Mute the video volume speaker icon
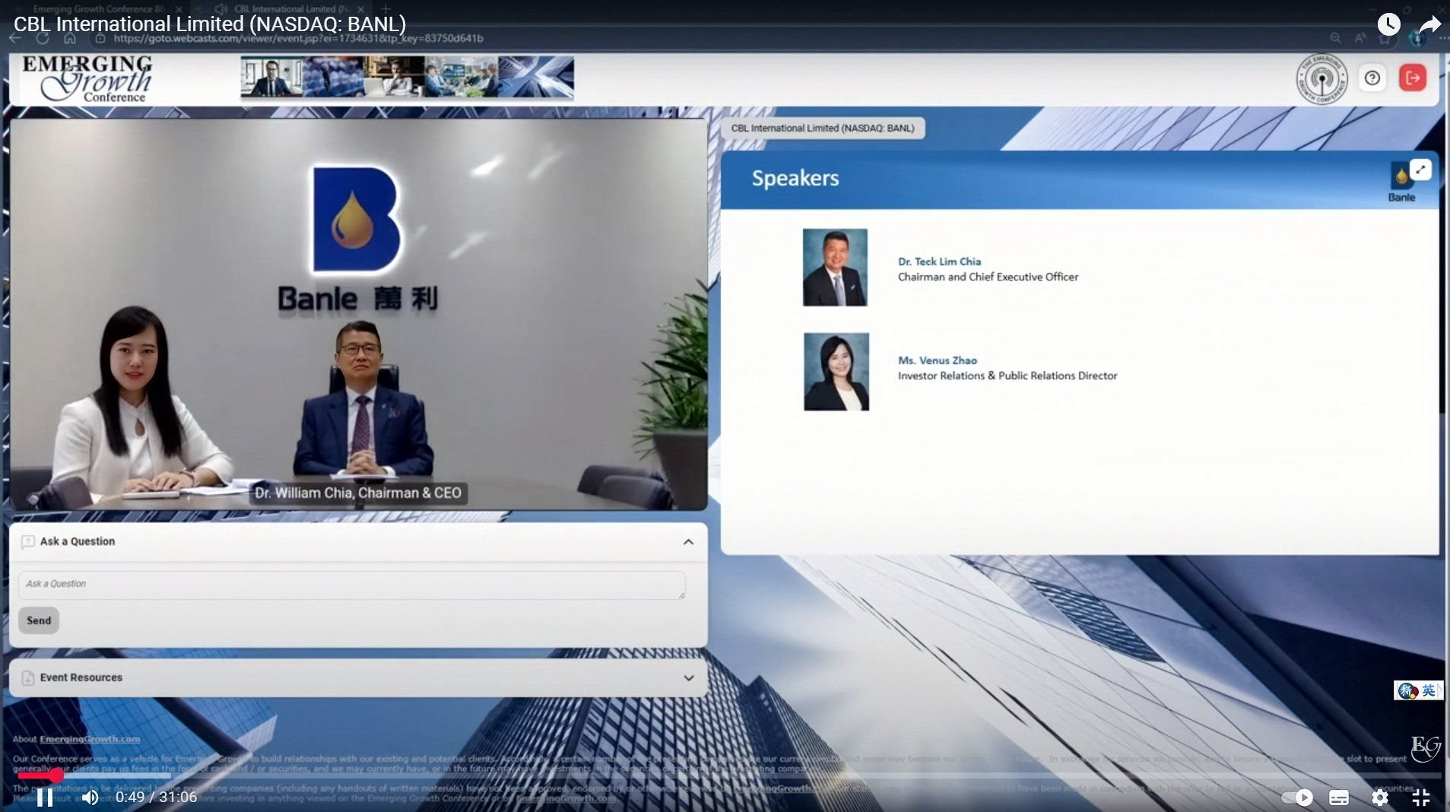This screenshot has height=812, width=1450. pyautogui.click(x=90, y=797)
